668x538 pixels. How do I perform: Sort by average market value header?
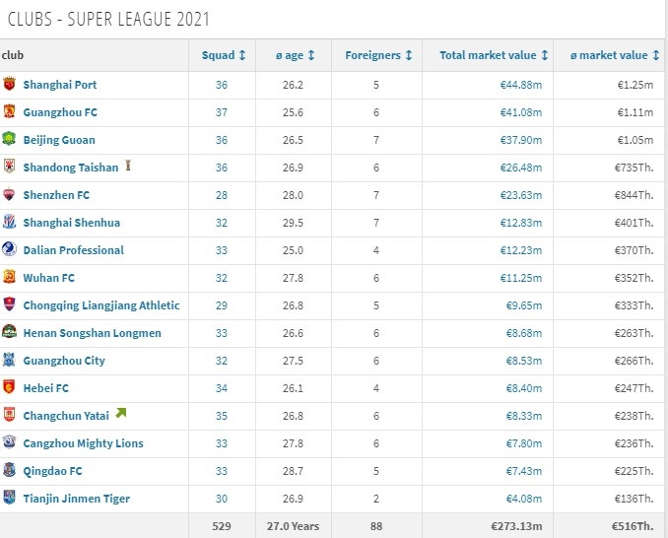pyautogui.click(x=615, y=55)
